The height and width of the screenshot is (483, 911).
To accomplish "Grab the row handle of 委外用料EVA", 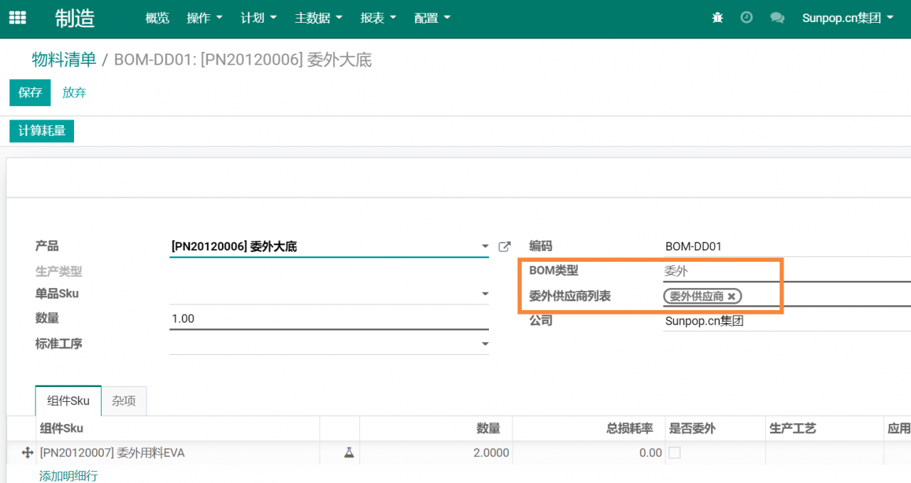I will pyautogui.click(x=28, y=452).
